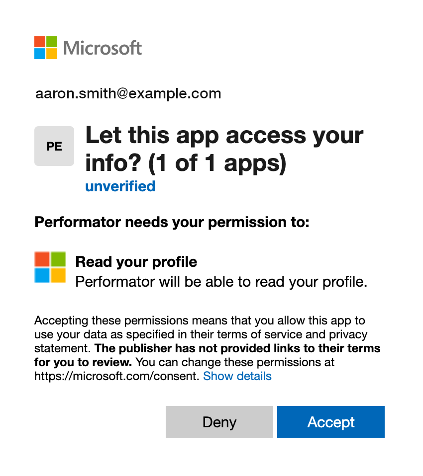
Task: Deny Performator access to your info
Action: (219, 421)
